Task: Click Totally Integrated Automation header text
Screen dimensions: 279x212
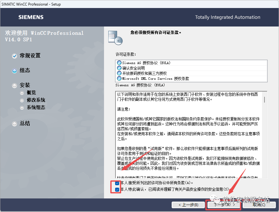Action: [x=227, y=17]
